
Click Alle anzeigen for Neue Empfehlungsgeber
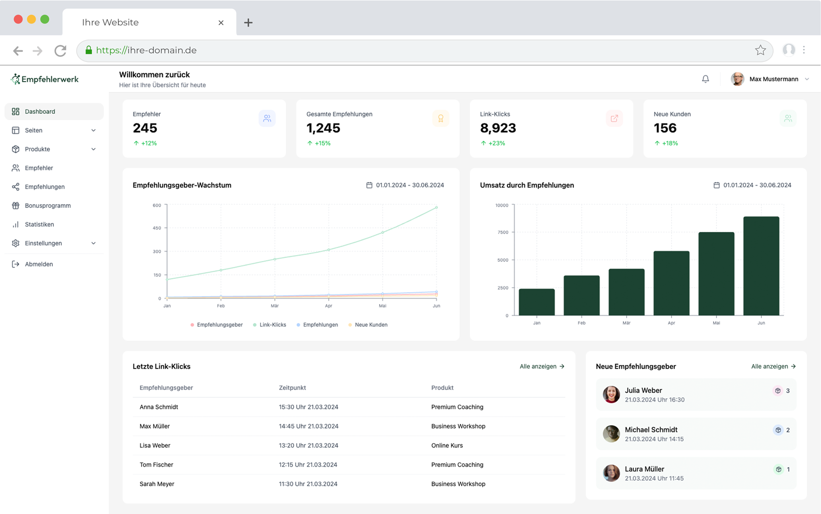tap(773, 366)
